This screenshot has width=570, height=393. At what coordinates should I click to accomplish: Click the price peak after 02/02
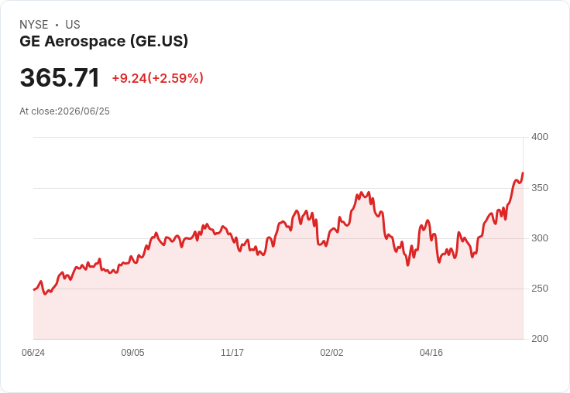[361, 193]
